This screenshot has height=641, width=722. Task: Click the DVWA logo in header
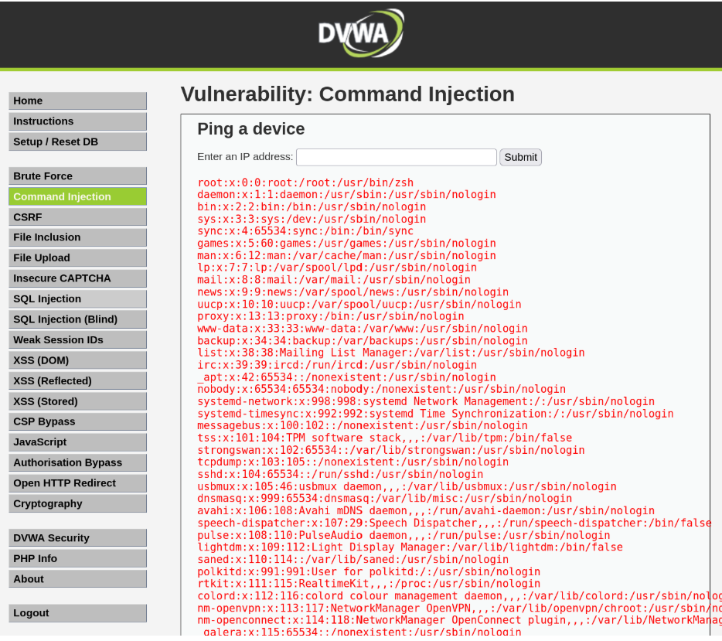(360, 33)
